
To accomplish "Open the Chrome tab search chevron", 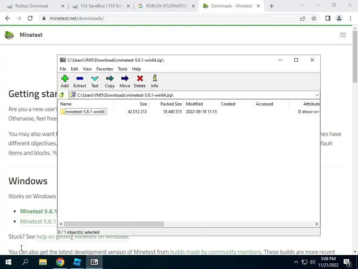I will click(x=302, y=5).
